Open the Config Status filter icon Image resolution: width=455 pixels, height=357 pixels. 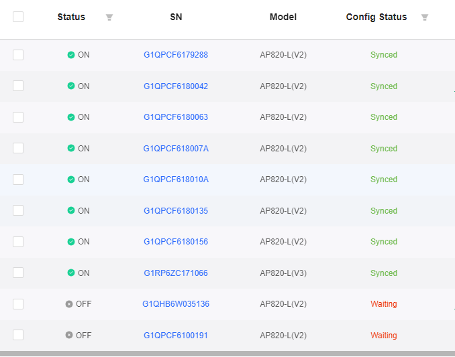[x=425, y=17]
